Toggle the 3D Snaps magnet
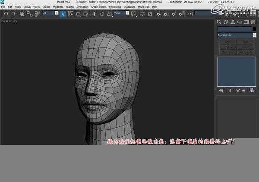 coord(158,14)
